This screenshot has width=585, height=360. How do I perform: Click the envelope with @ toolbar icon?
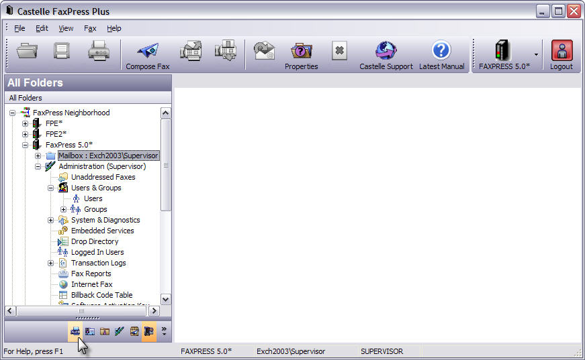[264, 51]
